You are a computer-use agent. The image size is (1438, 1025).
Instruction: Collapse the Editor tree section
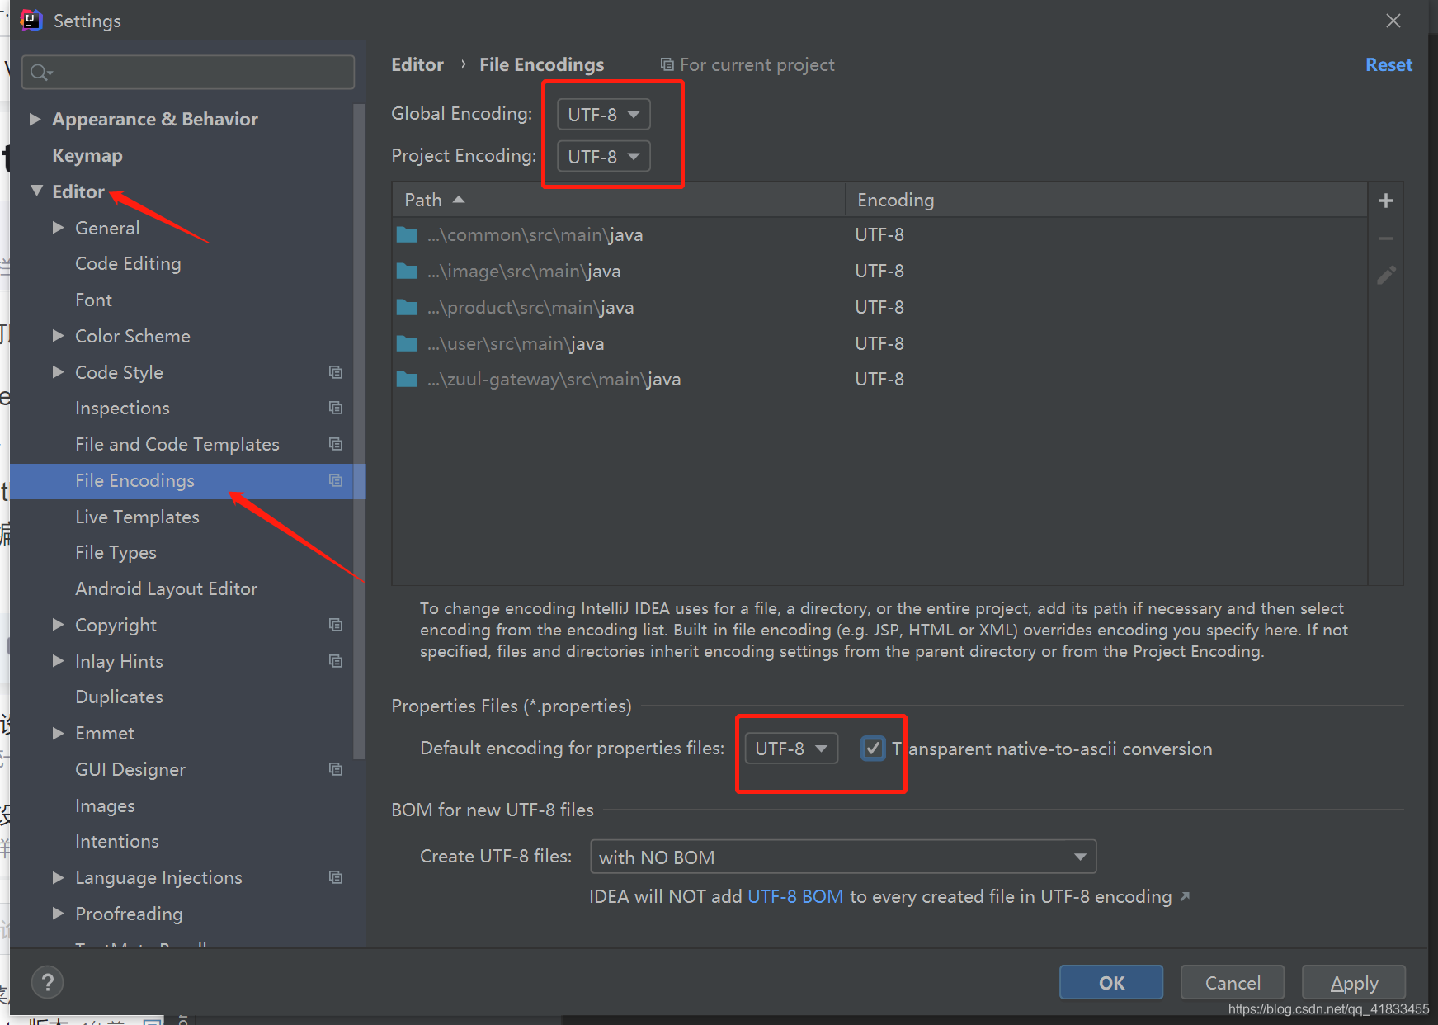[x=36, y=191]
